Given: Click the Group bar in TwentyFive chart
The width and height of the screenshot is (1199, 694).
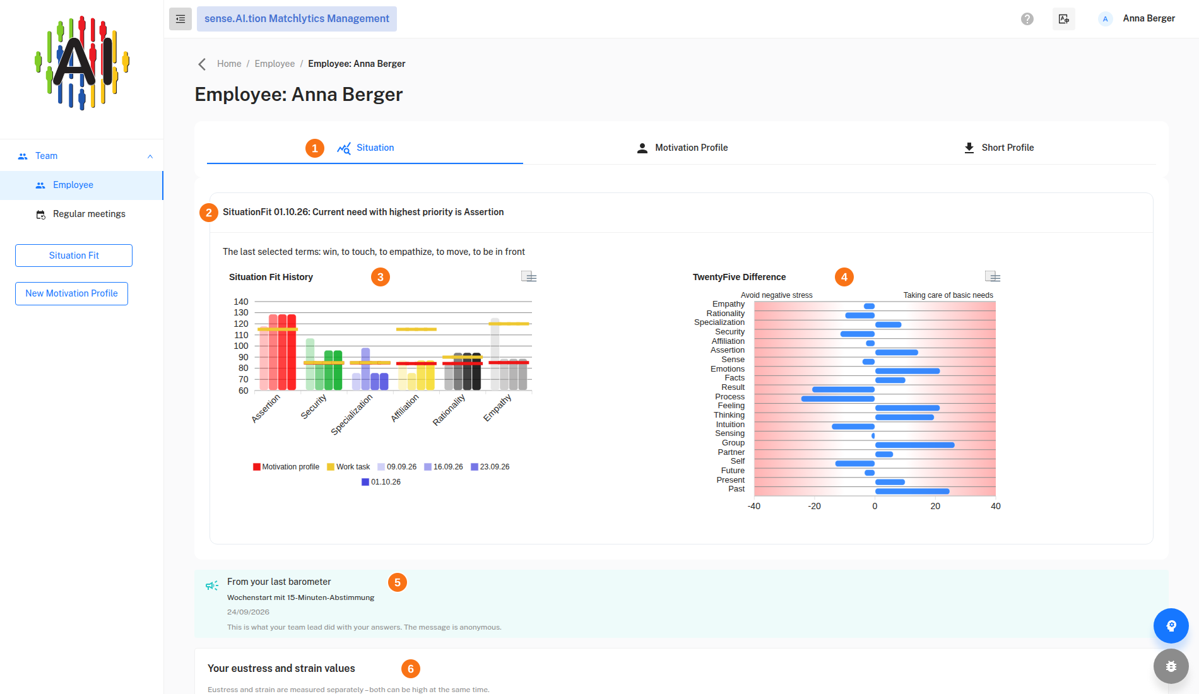Looking at the screenshot, I should (x=915, y=445).
